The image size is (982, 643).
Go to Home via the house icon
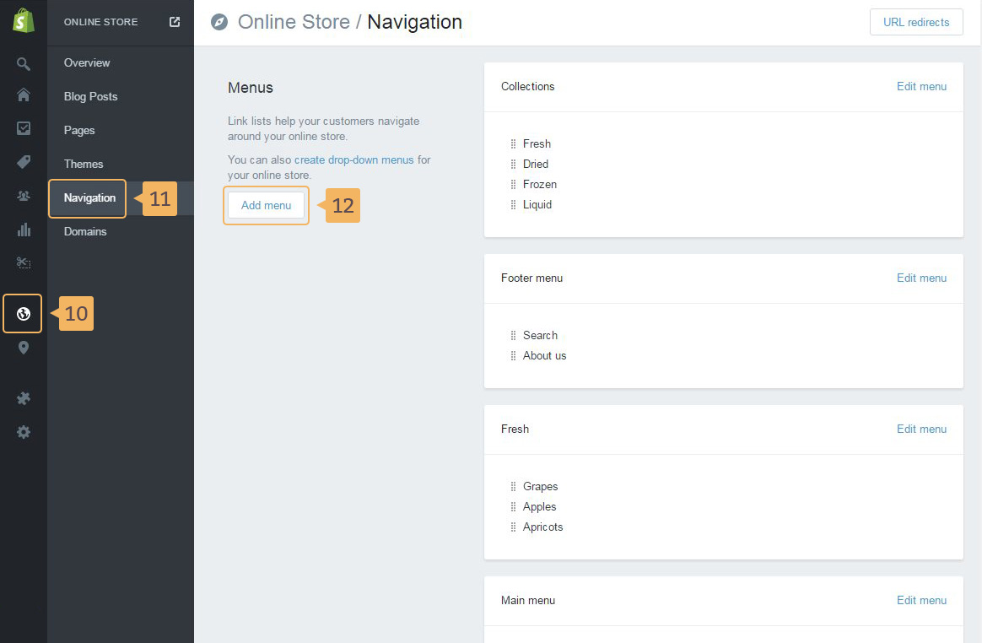(x=24, y=95)
